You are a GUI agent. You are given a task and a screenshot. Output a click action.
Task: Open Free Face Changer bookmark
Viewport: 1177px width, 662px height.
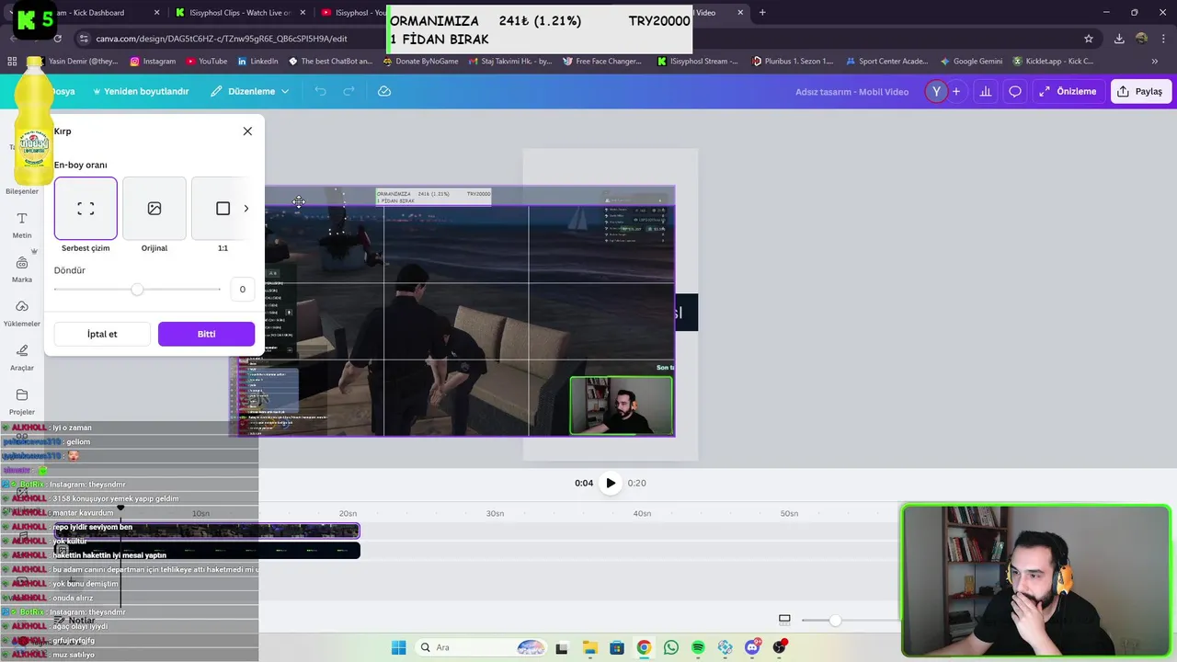(600, 62)
